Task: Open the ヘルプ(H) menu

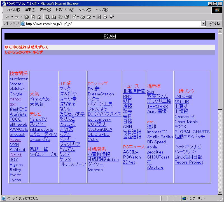Action: 102,10
